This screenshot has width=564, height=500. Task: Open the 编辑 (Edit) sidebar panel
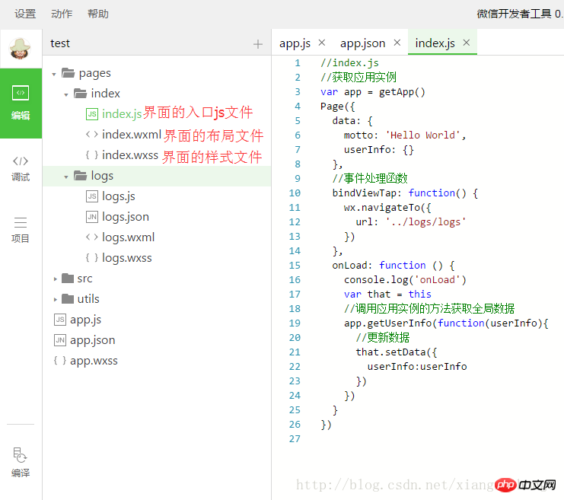coord(21,104)
